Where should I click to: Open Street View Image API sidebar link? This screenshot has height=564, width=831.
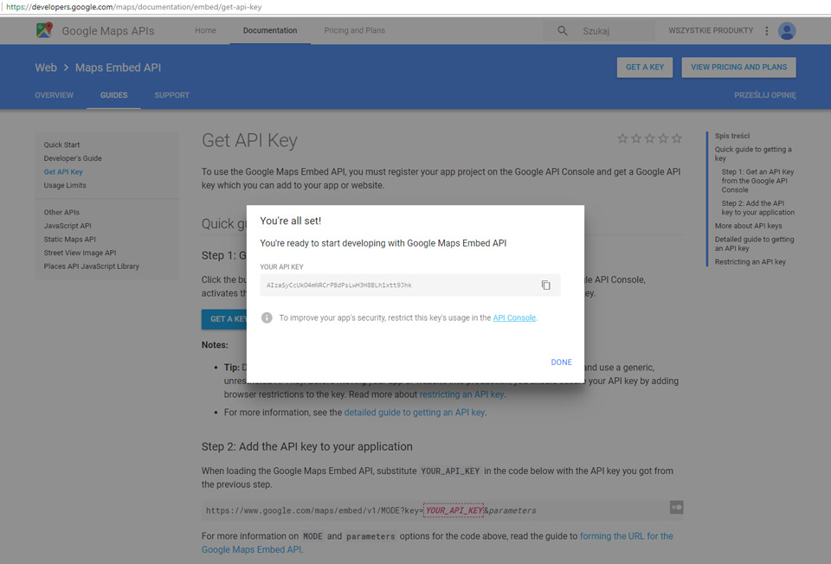(80, 253)
